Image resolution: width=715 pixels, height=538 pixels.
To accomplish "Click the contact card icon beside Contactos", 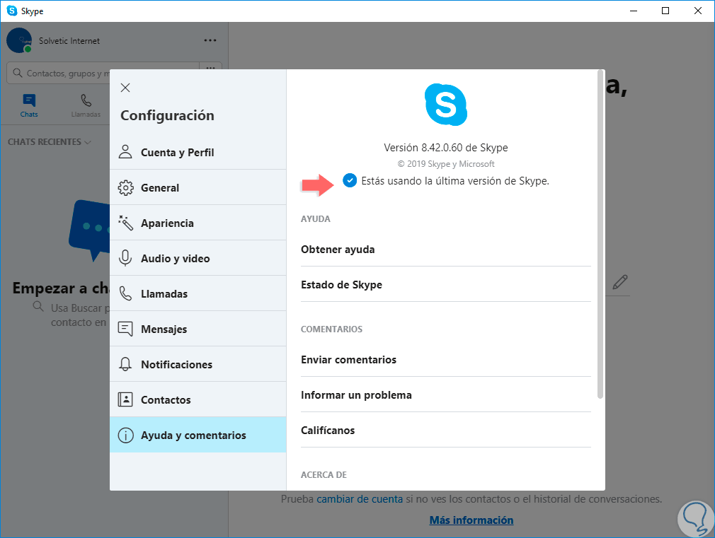I will [125, 399].
